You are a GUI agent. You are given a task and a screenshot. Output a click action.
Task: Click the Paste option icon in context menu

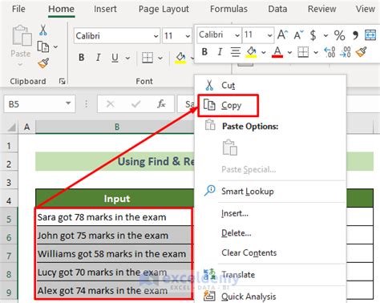pyautogui.click(x=229, y=147)
